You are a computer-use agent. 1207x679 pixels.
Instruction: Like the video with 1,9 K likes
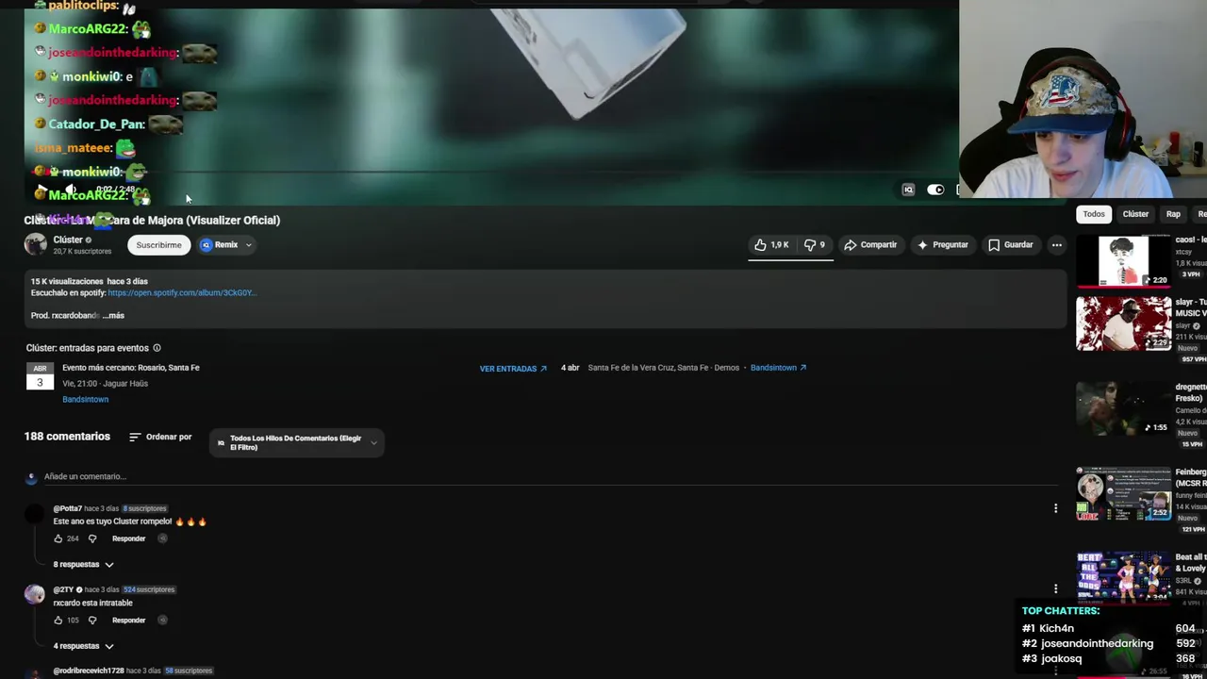click(x=770, y=245)
